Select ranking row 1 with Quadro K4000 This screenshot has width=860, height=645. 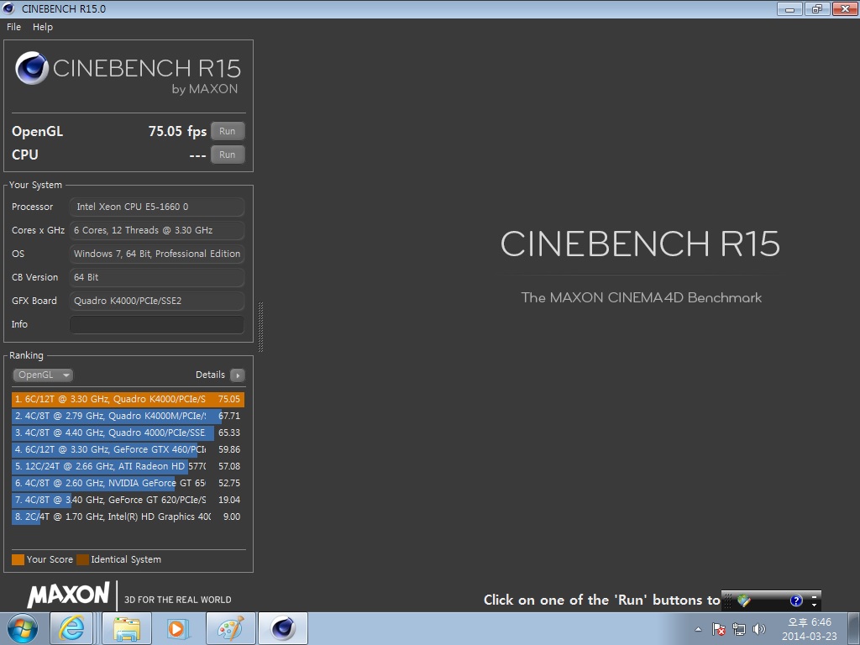coord(128,399)
